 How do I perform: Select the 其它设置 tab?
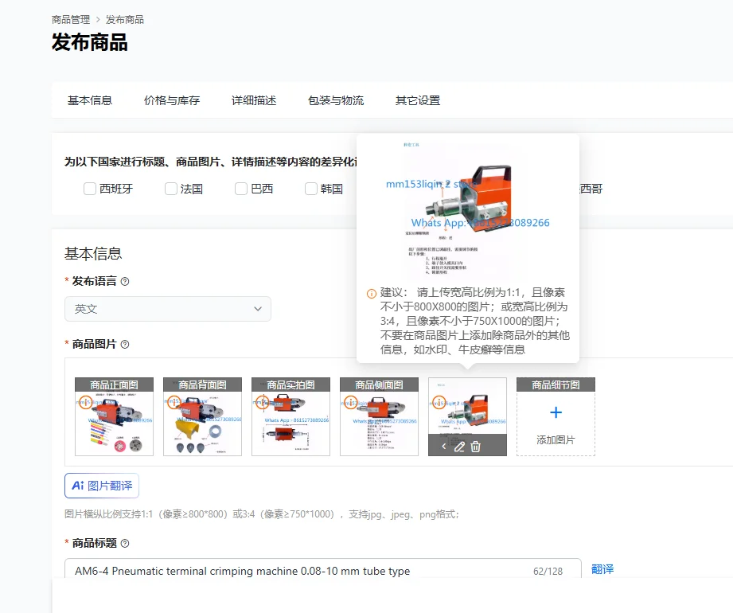click(418, 100)
